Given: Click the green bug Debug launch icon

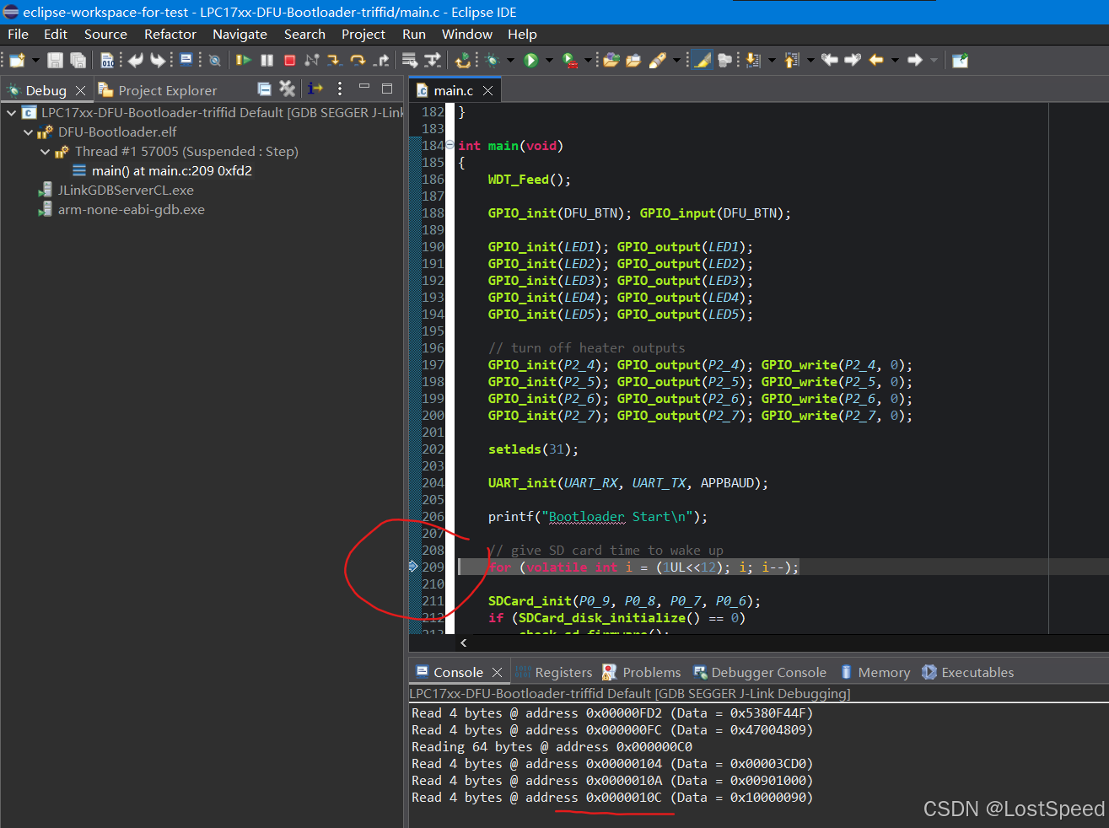Looking at the screenshot, I should (x=493, y=60).
